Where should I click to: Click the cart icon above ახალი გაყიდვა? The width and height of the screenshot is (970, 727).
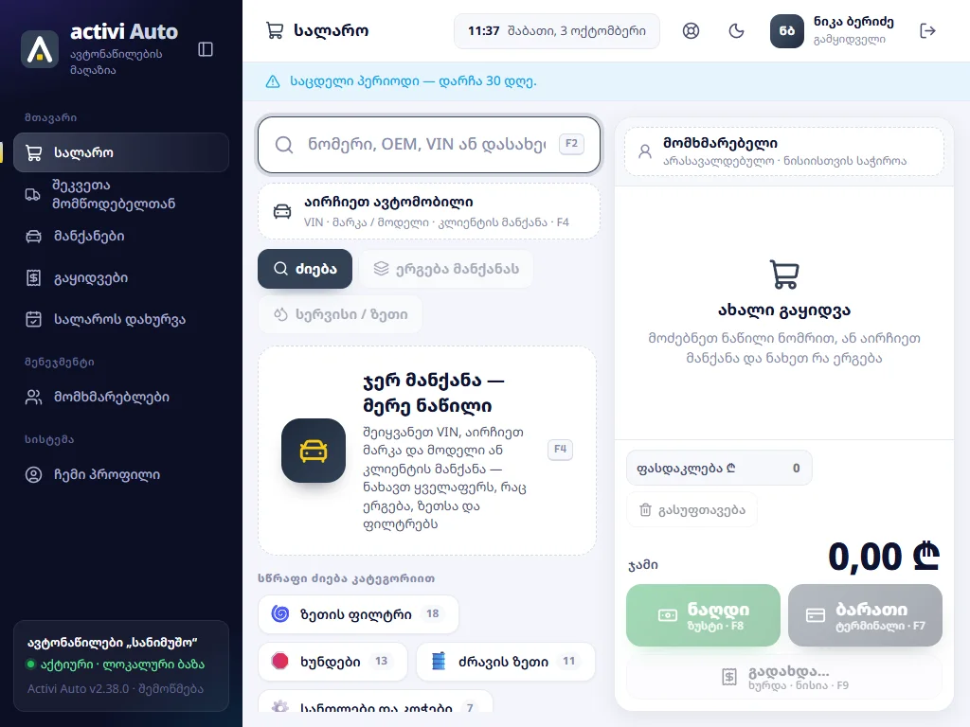783,274
